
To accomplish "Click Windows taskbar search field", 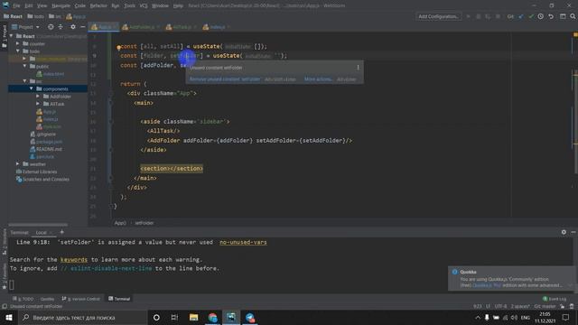I will click(x=83, y=317).
